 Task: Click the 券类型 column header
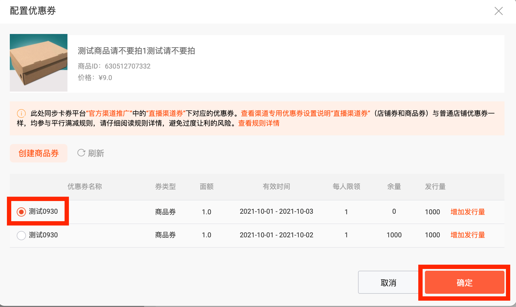click(165, 187)
